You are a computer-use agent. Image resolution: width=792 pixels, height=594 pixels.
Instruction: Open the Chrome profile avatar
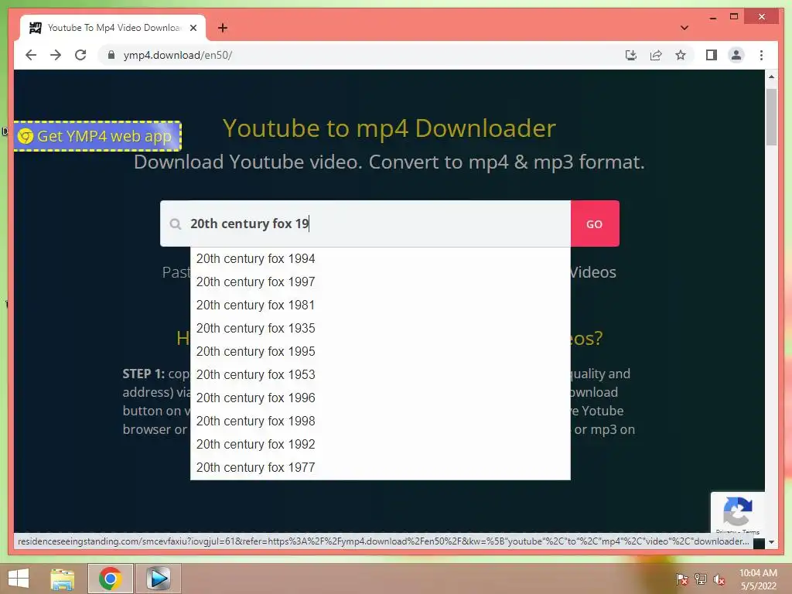coord(736,55)
